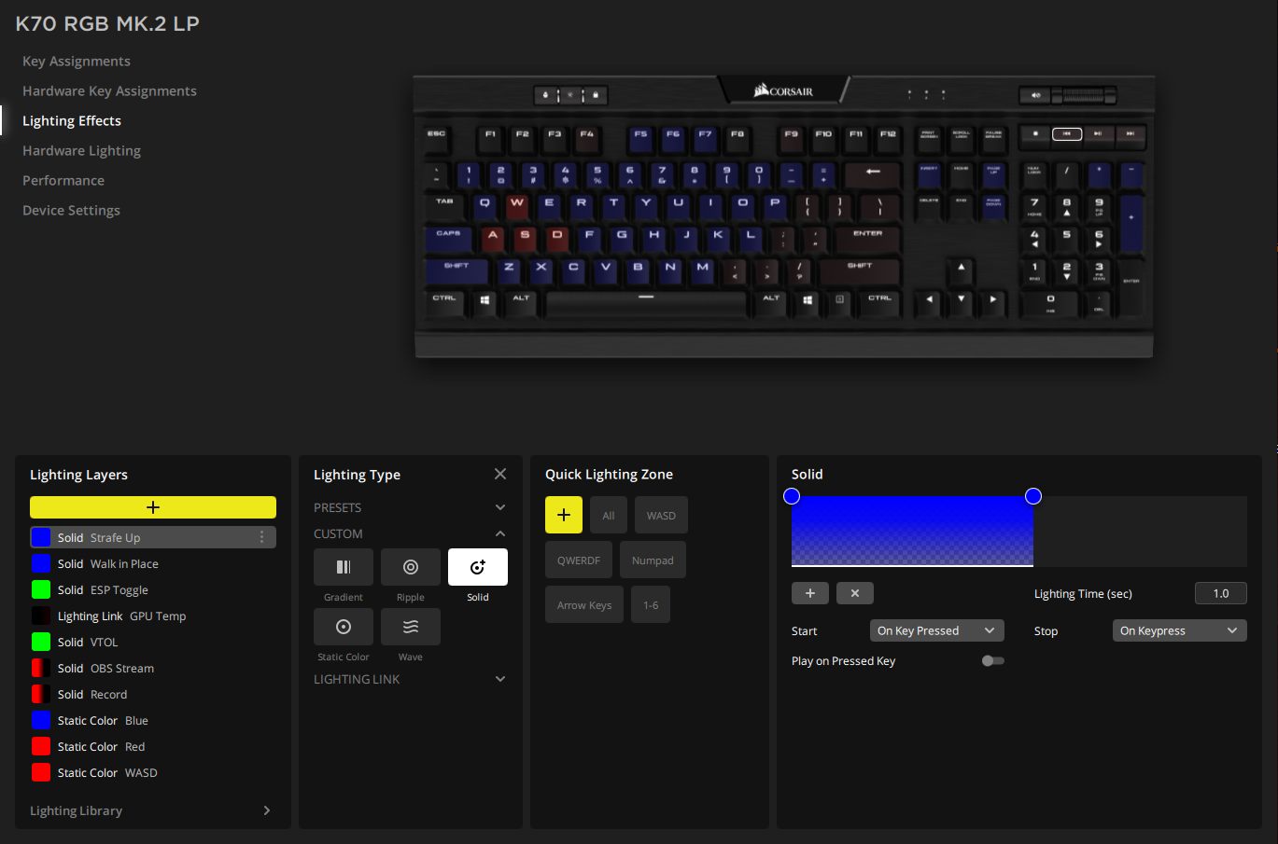This screenshot has height=844, width=1278.
Task: Click the spacebar on keyboard preview
Action: pos(646,302)
